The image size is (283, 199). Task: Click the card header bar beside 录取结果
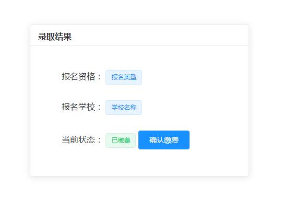[159, 36]
